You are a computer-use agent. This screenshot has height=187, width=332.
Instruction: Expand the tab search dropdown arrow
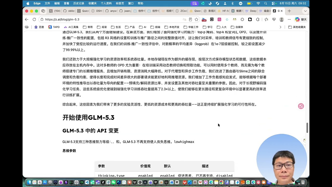pos(305,11)
